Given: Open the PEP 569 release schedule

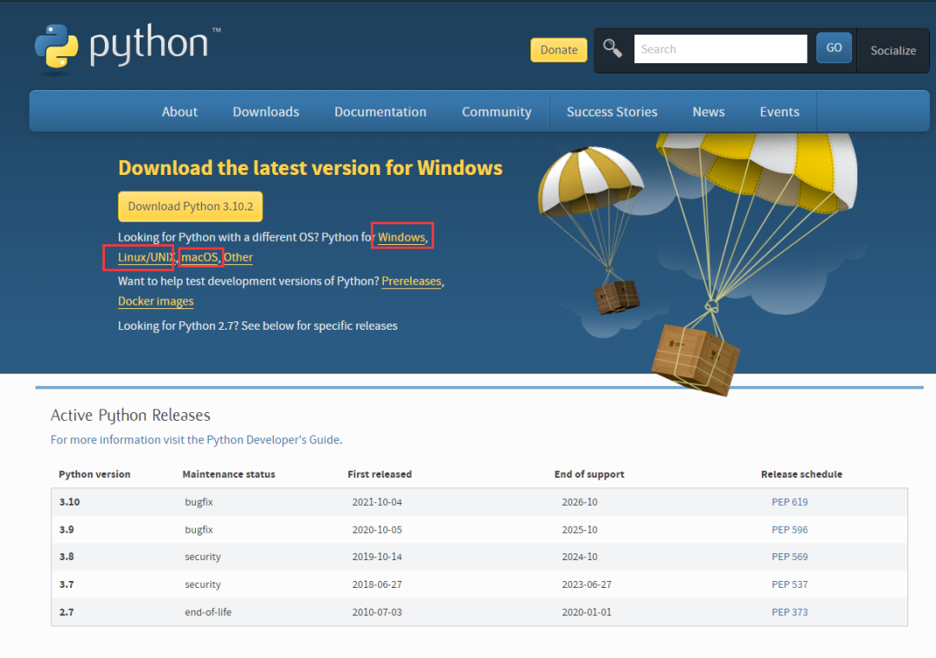Looking at the screenshot, I should [x=790, y=557].
